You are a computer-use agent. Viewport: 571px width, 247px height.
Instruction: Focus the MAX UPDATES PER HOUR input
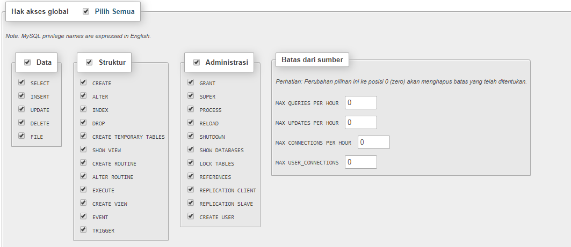point(360,122)
